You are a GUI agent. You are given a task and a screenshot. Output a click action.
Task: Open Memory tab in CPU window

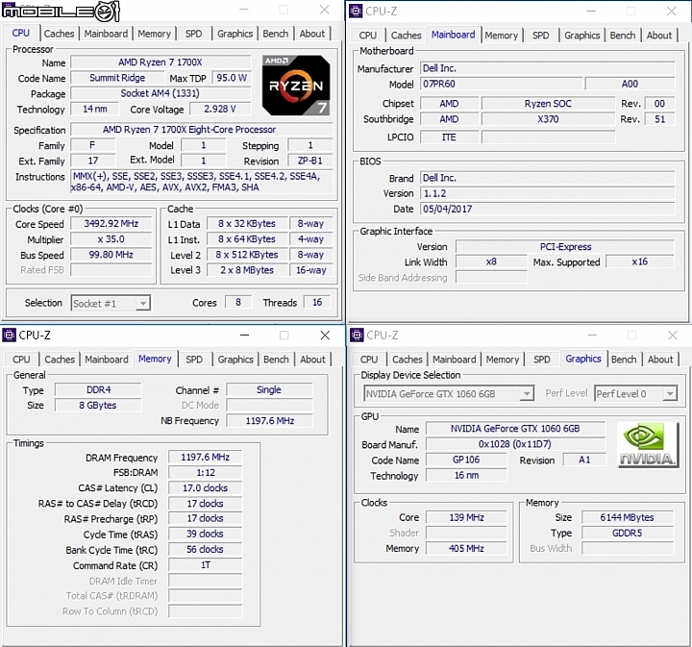tap(154, 34)
